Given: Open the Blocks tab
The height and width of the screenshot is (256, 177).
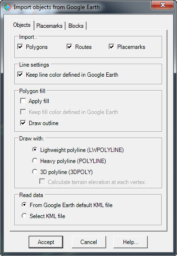Looking at the screenshot, I should [76, 26].
